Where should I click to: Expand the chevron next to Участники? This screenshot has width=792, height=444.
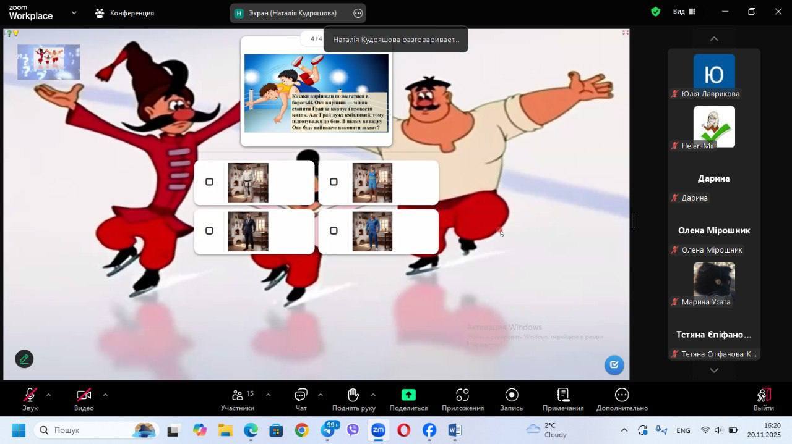[x=268, y=395]
